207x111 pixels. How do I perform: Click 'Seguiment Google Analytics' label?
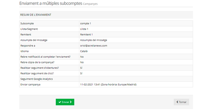(36, 79)
